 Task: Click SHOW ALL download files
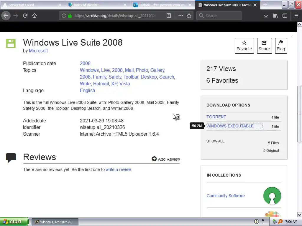pyautogui.click(x=215, y=141)
